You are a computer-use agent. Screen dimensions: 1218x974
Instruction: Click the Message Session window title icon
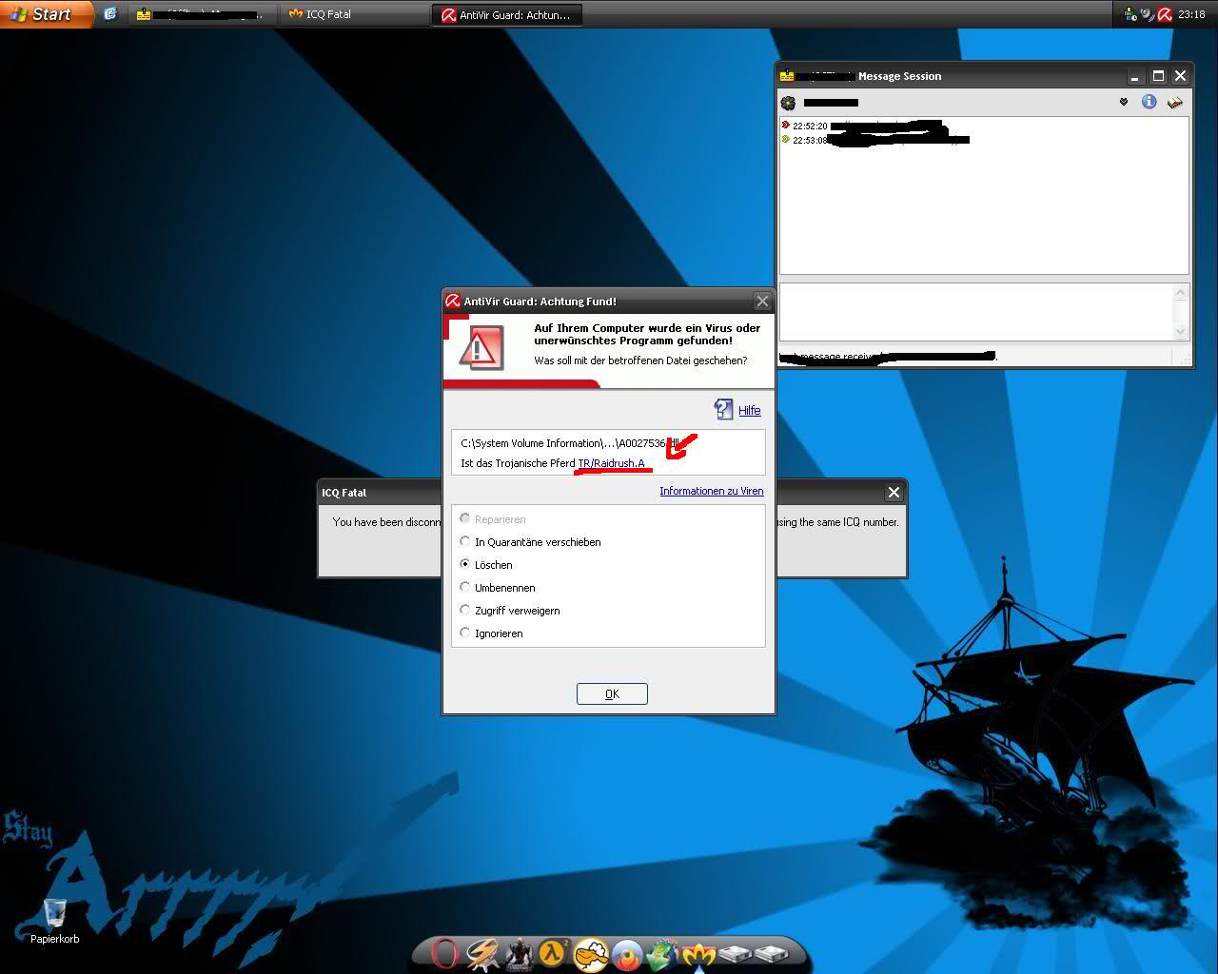point(787,76)
